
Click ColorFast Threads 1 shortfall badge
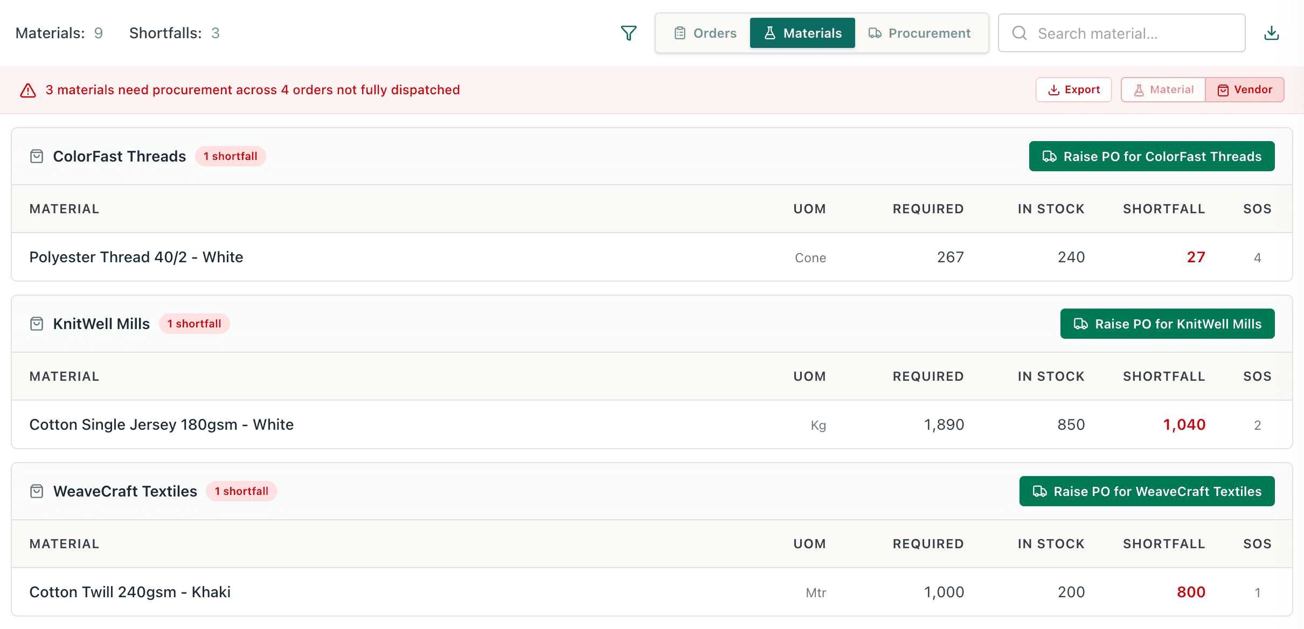pyautogui.click(x=230, y=157)
